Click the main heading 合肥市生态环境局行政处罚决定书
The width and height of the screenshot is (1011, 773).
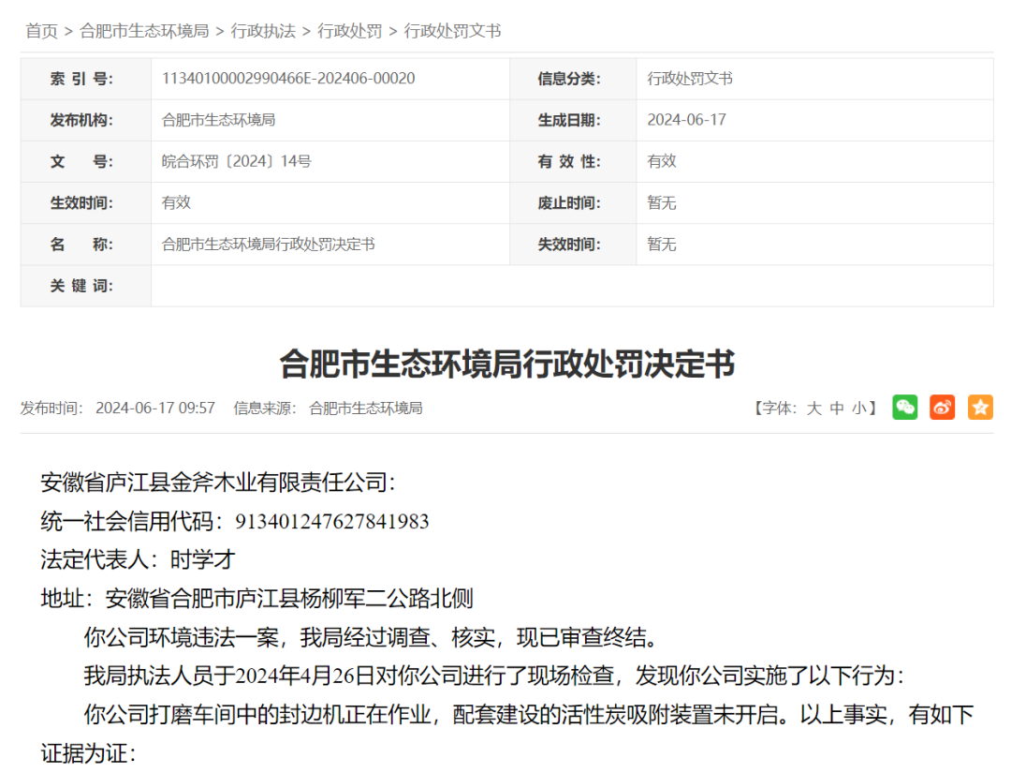[506, 364]
